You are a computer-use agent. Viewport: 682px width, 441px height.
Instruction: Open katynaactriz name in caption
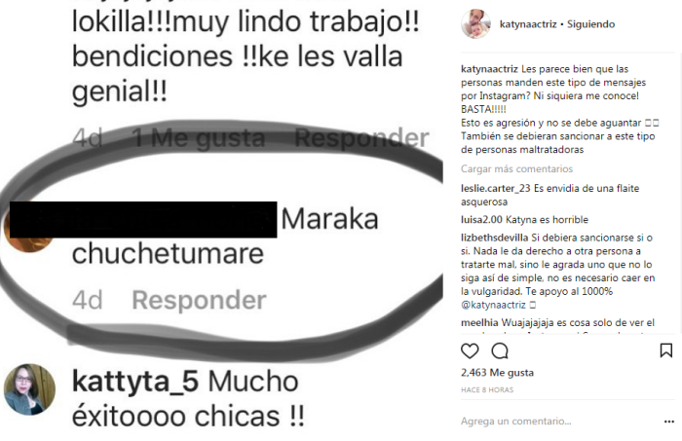tap(489, 69)
